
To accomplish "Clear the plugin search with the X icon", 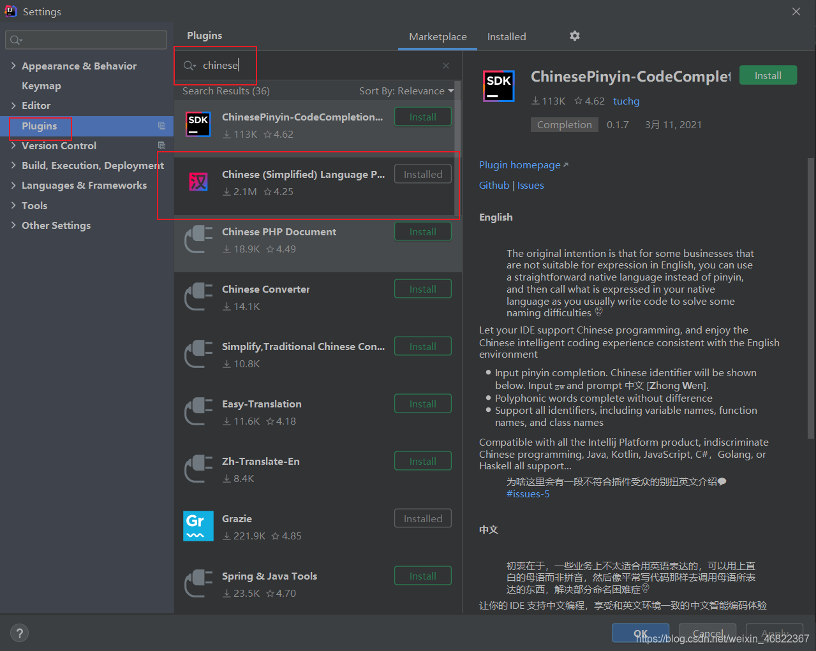I will click(446, 66).
